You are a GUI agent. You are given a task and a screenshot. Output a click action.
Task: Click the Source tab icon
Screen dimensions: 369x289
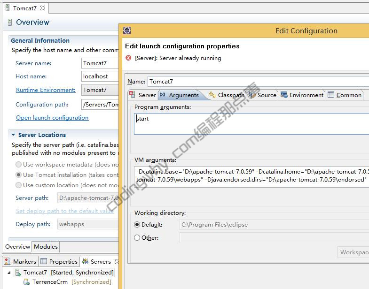click(252, 95)
